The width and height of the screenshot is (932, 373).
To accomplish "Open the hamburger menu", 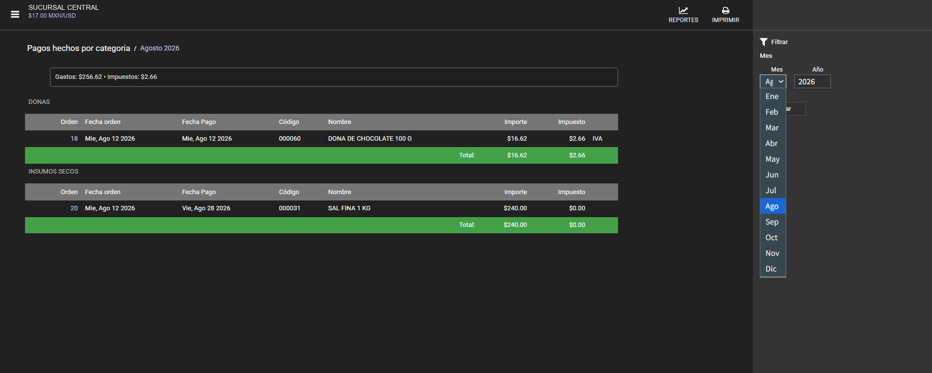I will point(15,14).
